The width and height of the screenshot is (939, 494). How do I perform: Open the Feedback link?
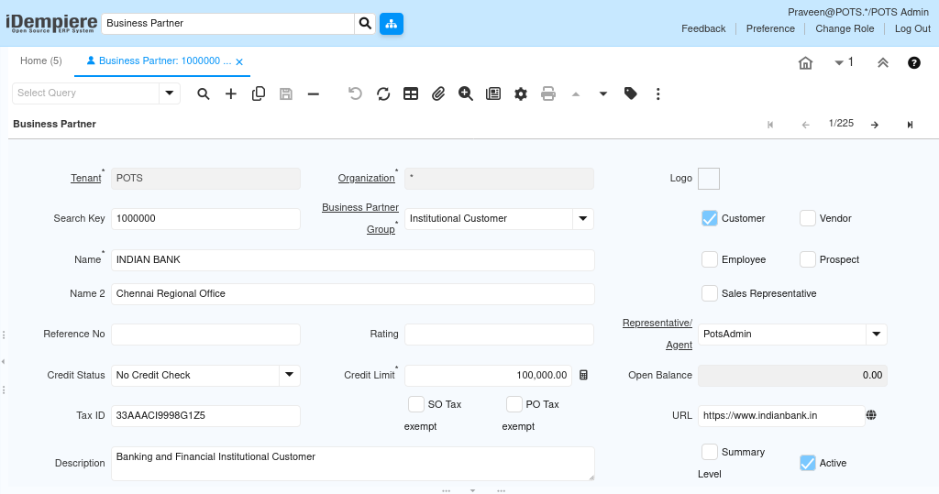click(x=703, y=28)
